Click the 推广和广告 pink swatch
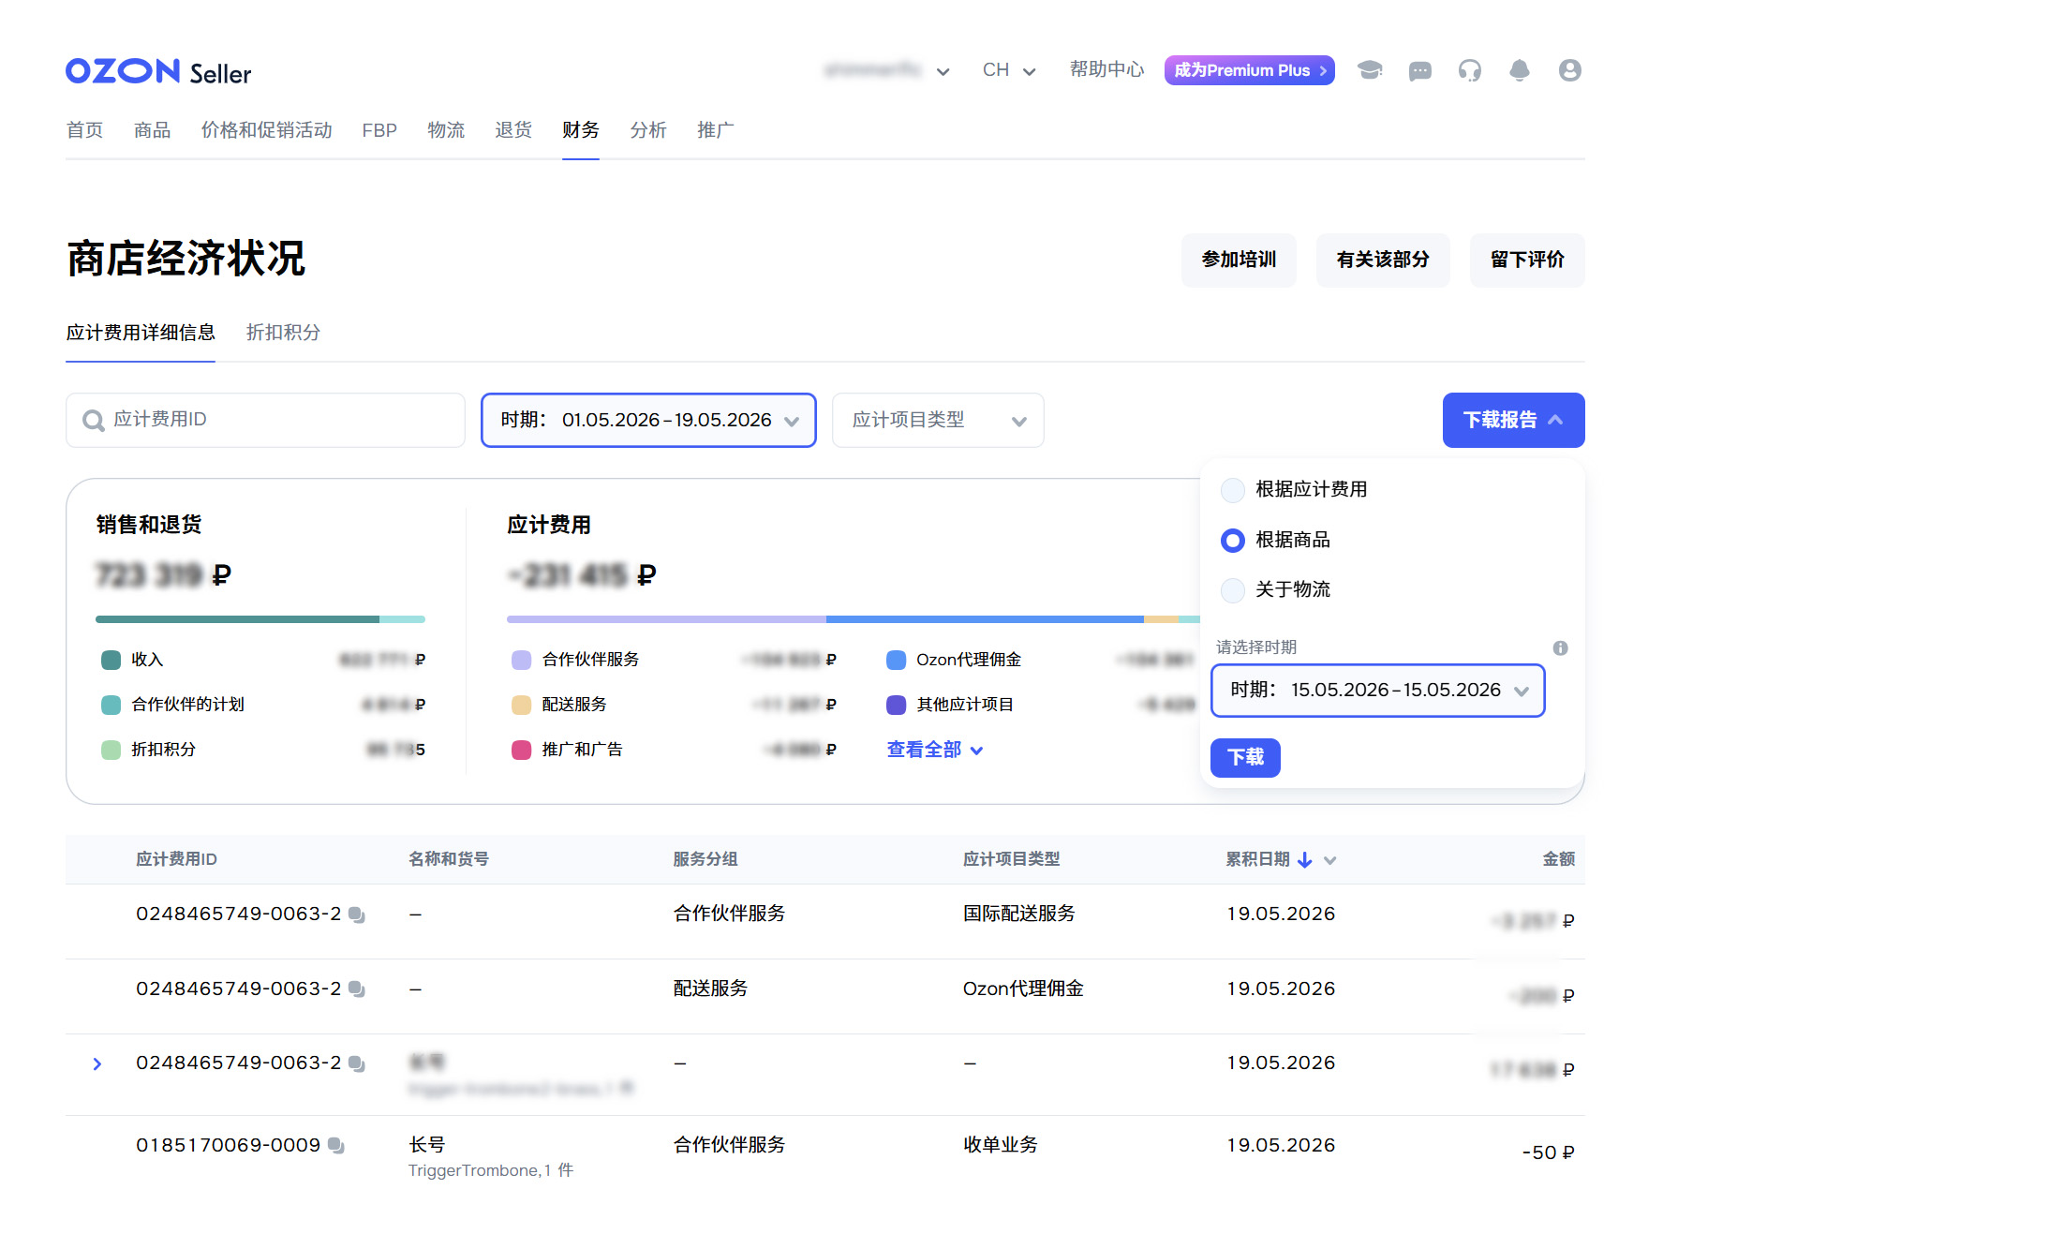 [522, 750]
